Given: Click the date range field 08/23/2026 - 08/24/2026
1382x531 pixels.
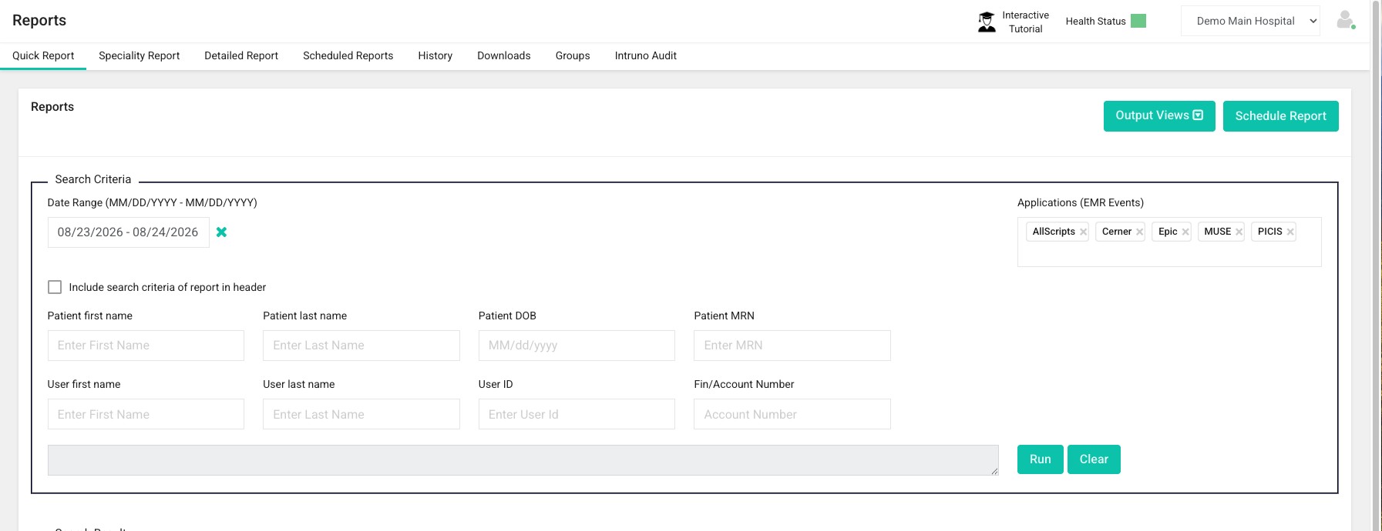Looking at the screenshot, I should 128,232.
